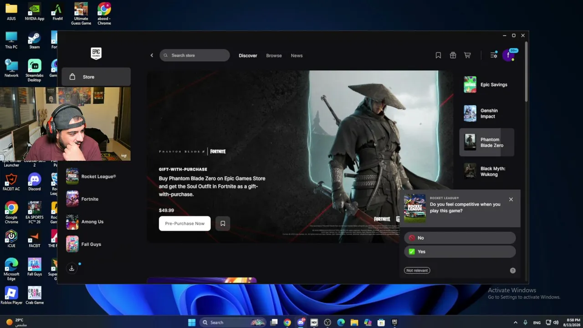Select the iCUE desktop shortcut
This screenshot has width=583, height=328.
(x=11, y=239)
